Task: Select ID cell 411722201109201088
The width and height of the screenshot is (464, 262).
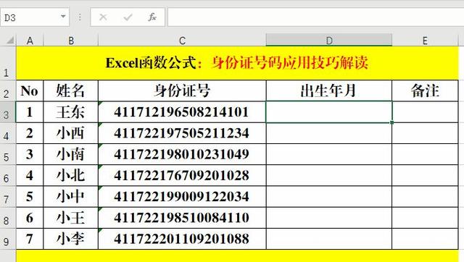Action: click(182, 240)
